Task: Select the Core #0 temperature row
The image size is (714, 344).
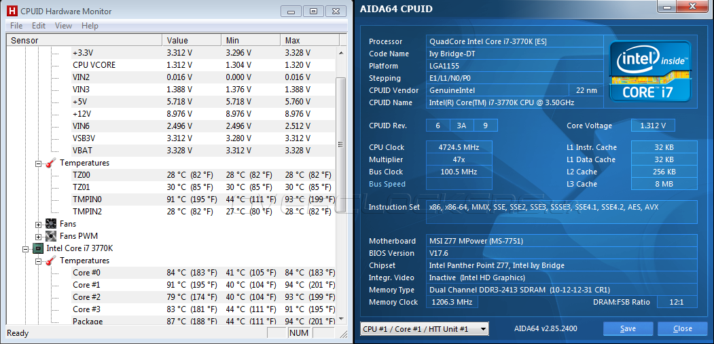Action: click(x=203, y=273)
